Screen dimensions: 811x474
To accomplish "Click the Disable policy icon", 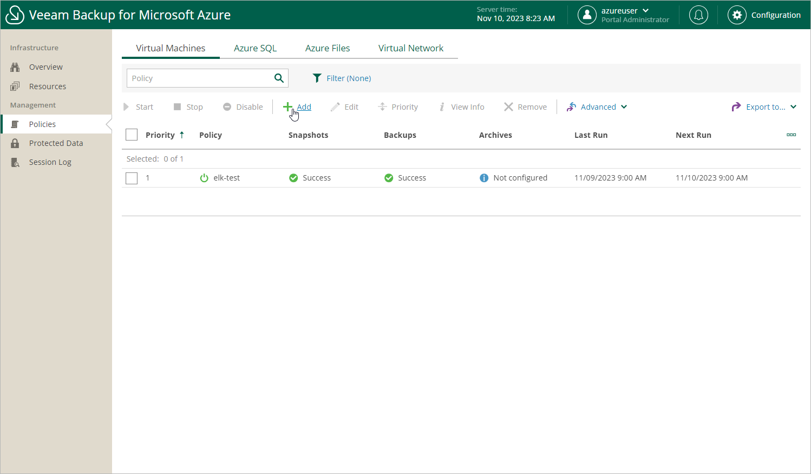I will click(x=227, y=107).
